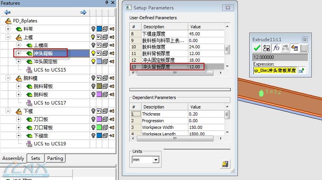Viewport: 322px width, 180px height.
Task: Expand the 料带 tree node
Action: coord(8,29)
